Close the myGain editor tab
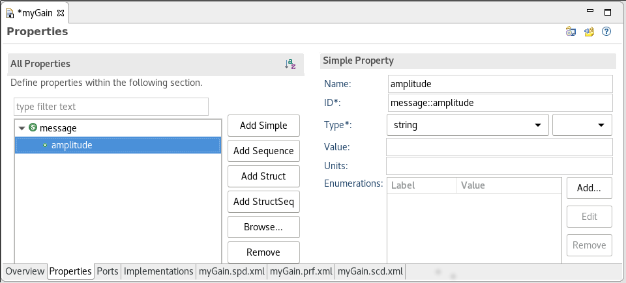The image size is (626, 283). pos(61,12)
